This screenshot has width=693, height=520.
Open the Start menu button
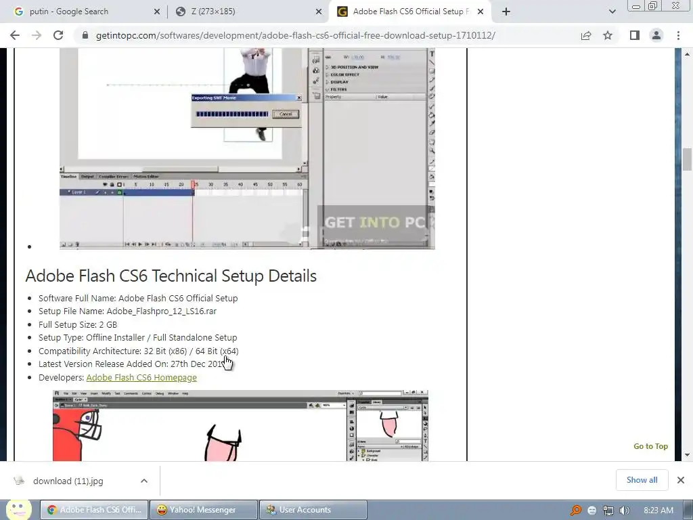tap(18, 510)
